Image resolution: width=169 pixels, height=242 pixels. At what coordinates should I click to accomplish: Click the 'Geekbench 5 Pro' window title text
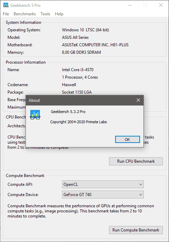pos(25,5)
